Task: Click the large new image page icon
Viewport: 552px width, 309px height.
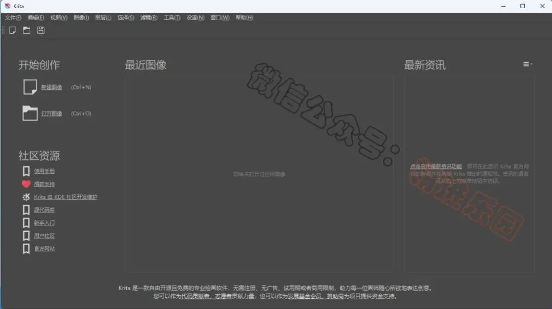Action: point(30,87)
